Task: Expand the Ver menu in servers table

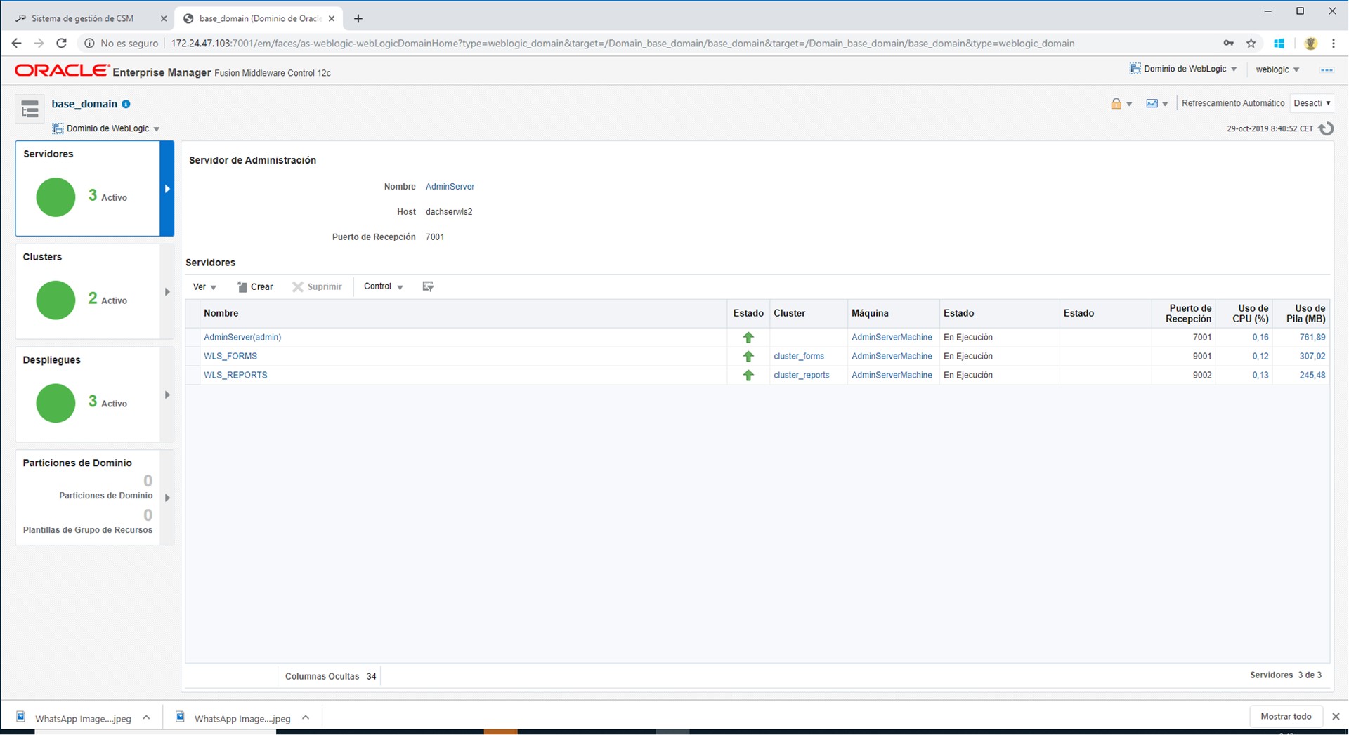Action: (204, 286)
